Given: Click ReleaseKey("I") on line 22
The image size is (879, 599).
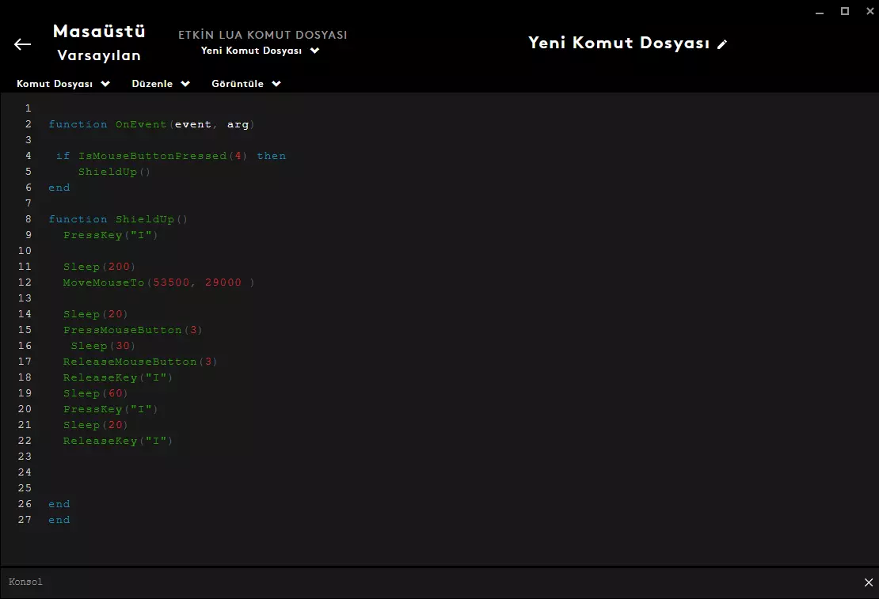Looking at the screenshot, I should [118, 441].
